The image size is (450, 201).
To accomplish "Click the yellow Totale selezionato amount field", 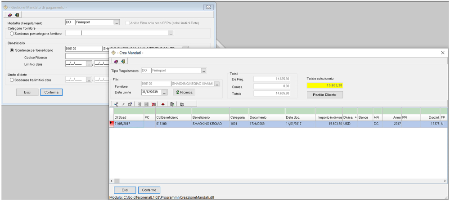I will coord(325,85).
